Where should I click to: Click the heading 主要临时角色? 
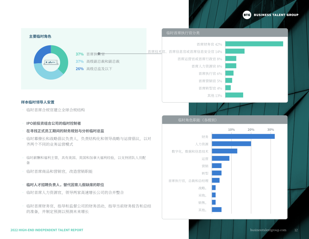[x=40, y=36]
